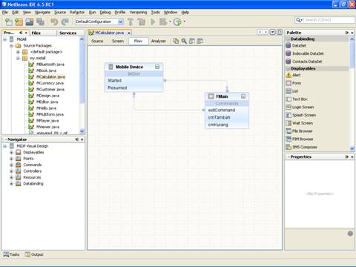This screenshot has width=356, height=267.
Task: Click the New Project toolbar icon
Action: 19,22
